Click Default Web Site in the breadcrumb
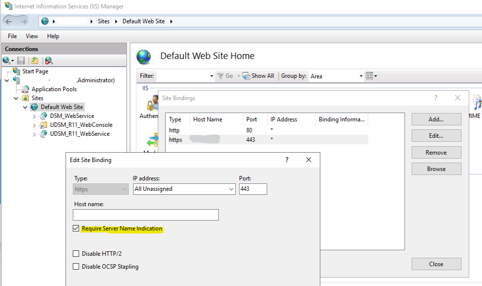The width and height of the screenshot is (482, 286). pyautogui.click(x=143, y=21)
